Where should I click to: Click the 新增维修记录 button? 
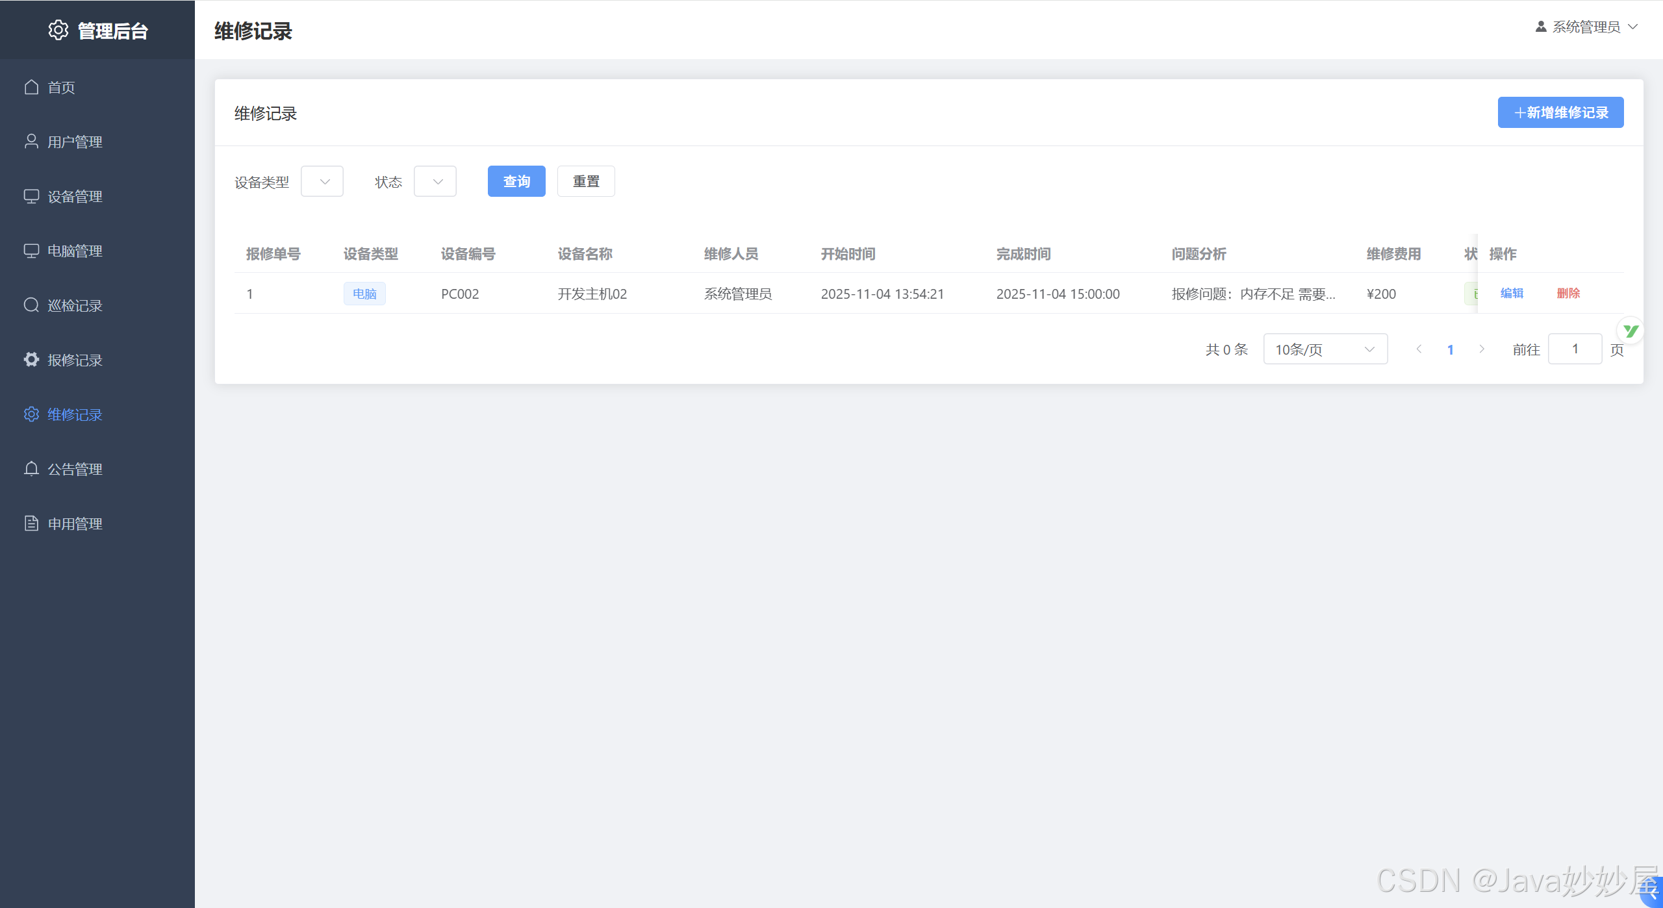tap(1560, 112)
